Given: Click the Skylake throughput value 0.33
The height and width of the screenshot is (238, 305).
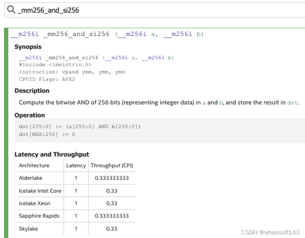Looking at the screenshot, I should click(x=111, y=228).
